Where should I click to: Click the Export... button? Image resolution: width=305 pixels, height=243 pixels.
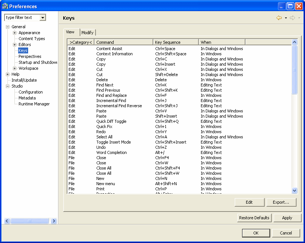[281, 202]
